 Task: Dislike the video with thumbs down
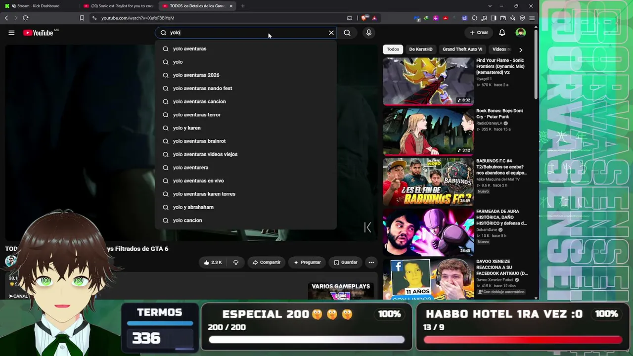click(x=236, y=262)
